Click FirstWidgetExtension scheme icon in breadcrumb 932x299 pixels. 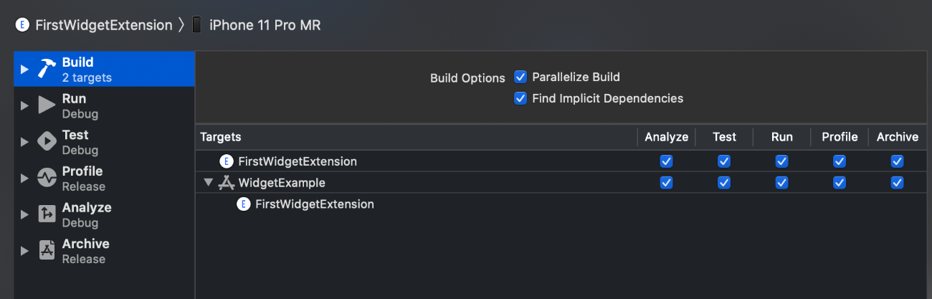click(x=23, y=25)
